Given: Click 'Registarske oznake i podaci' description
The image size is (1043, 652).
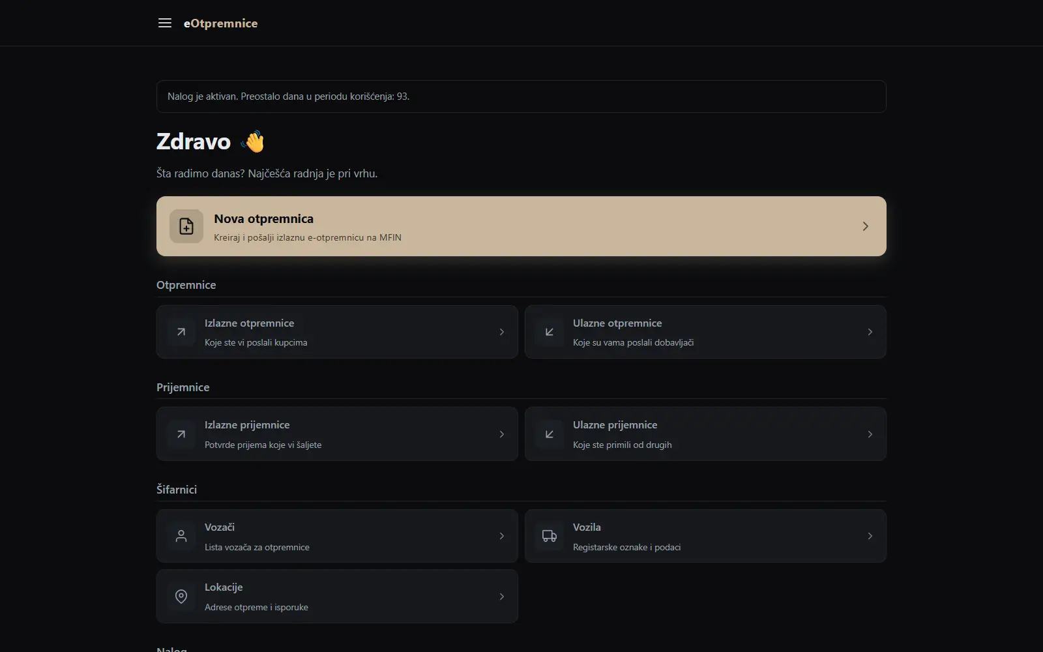Looking at the screenshot, I should click(x=626, y=547).
